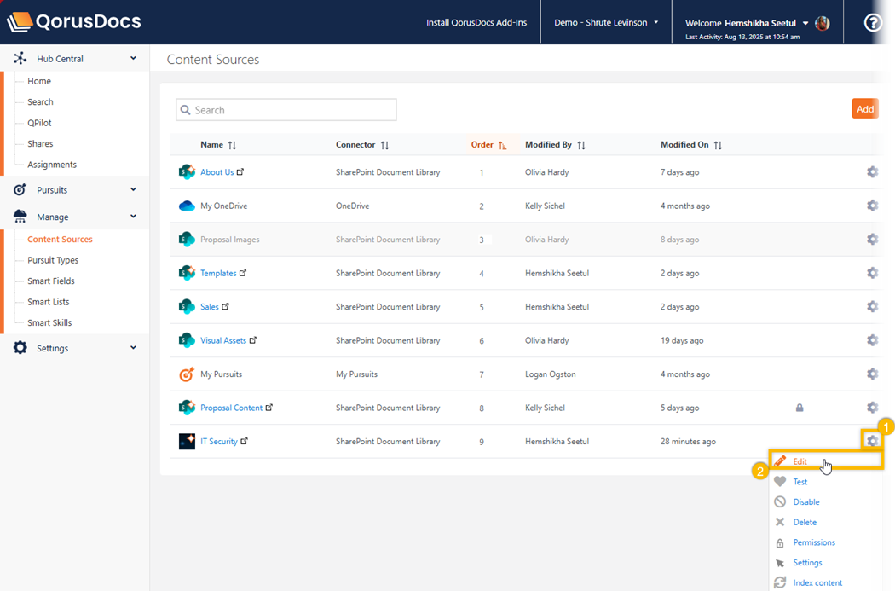The width and height of the screenshot is (895, 591).
Task: Click the user profile avatar picture
Action: click(x=822, y=23)
